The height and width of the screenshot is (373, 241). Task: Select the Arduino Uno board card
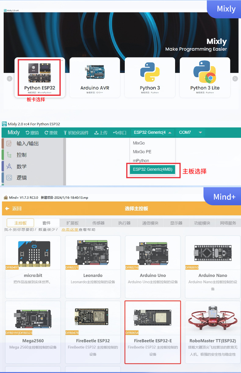(x=153, y=267)
